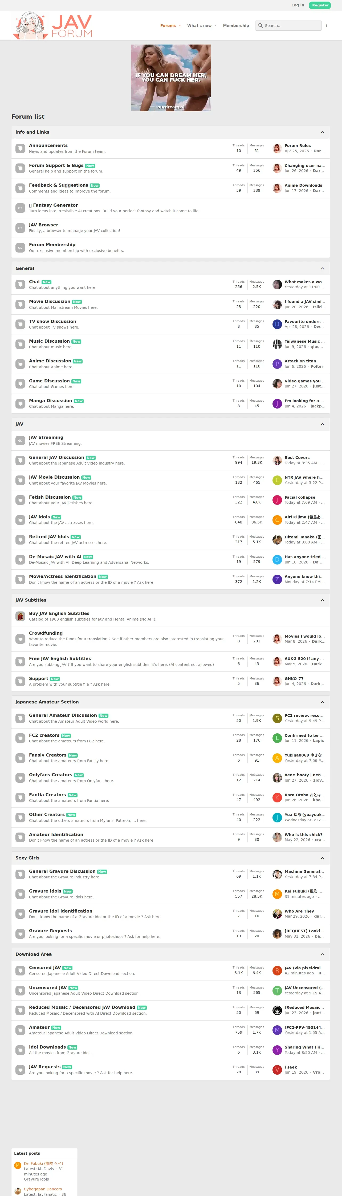Open the Membership navigation tab
The image size is (342, 1196).
[x=236, y=26]
